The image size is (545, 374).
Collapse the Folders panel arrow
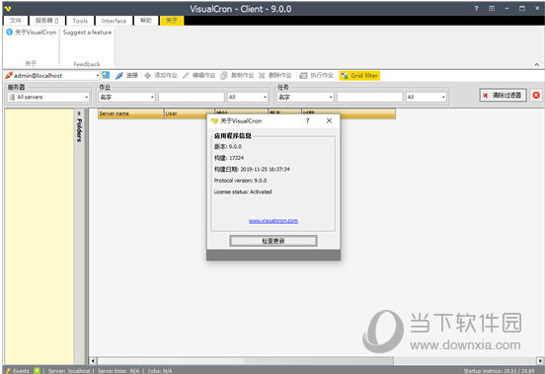79,113
